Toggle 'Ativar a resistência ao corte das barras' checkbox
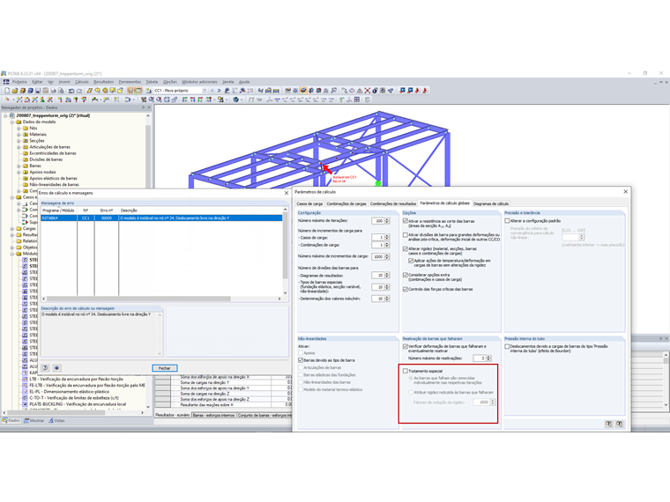Screen dimensions: 670x502 point(406,221)
